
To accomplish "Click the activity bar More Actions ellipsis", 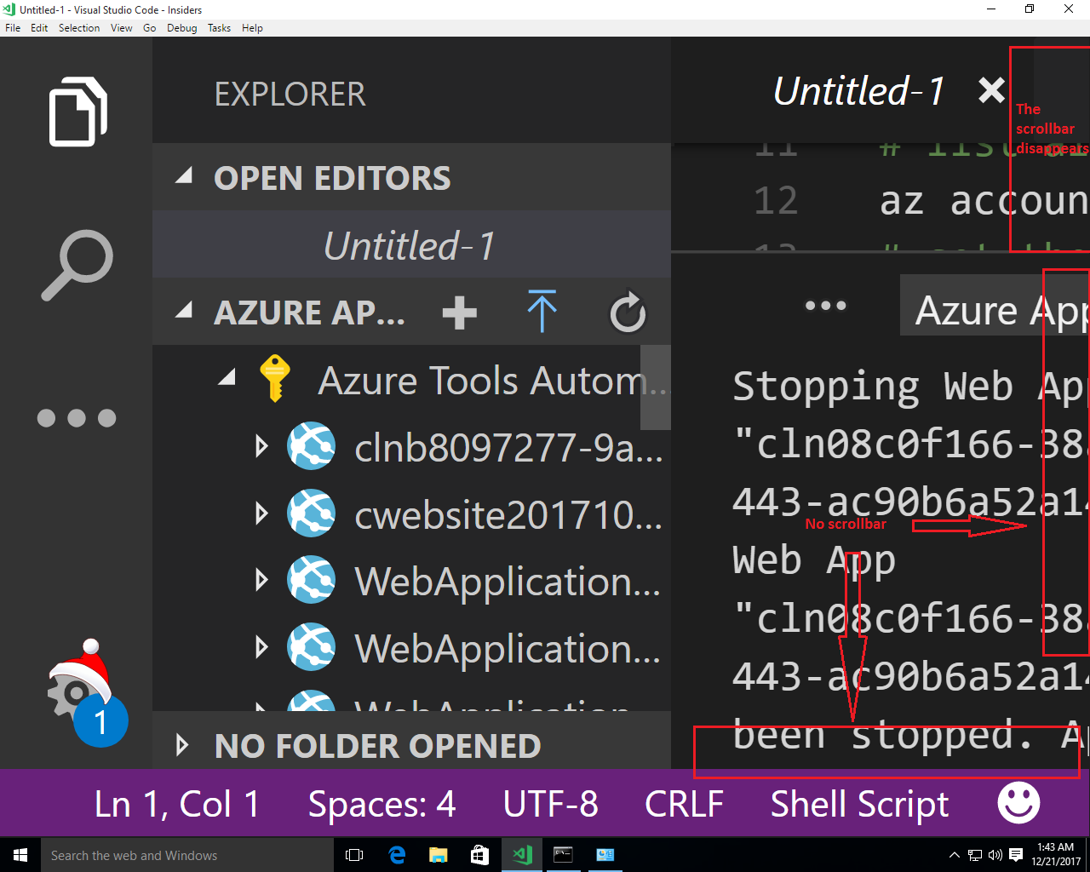I will click(77, 417).
